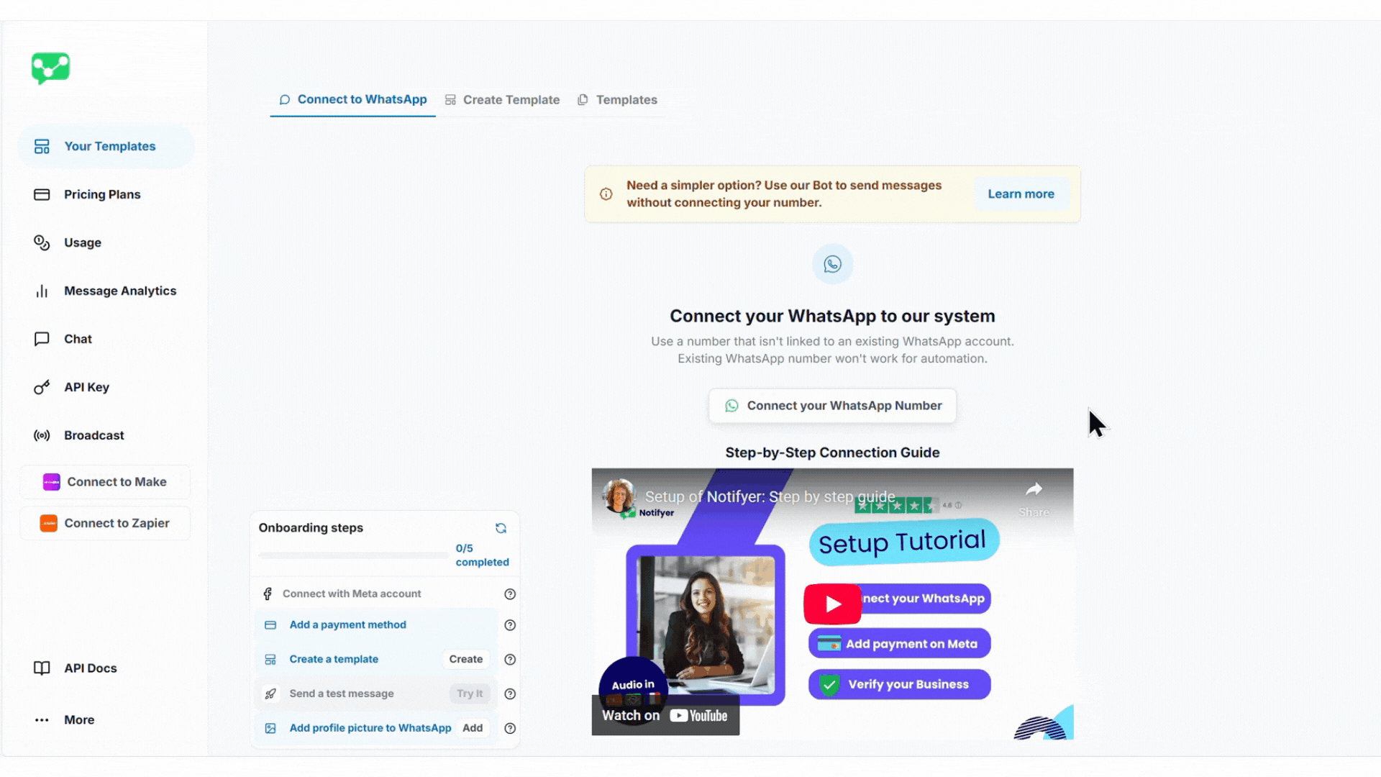Click the Notifyer logo icon
The width and height of the screenshot is (1381, 777).
click(50, 68)
